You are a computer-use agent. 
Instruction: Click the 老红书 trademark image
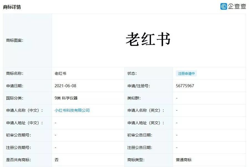point(148,39)
